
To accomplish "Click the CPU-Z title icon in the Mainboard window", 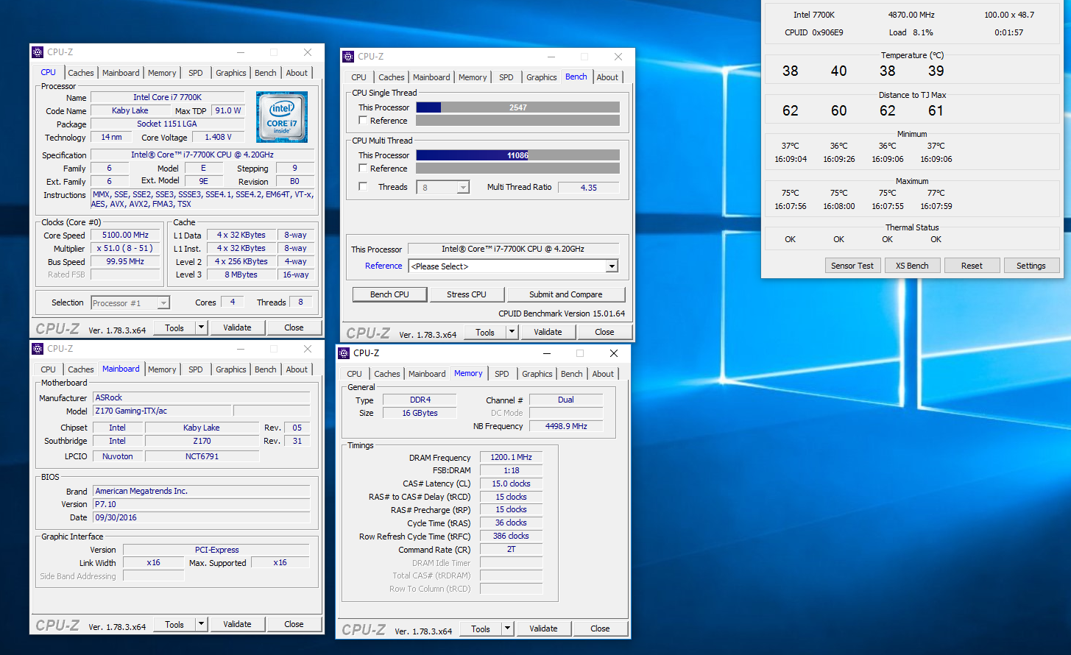I will click(x=38, y=349).
